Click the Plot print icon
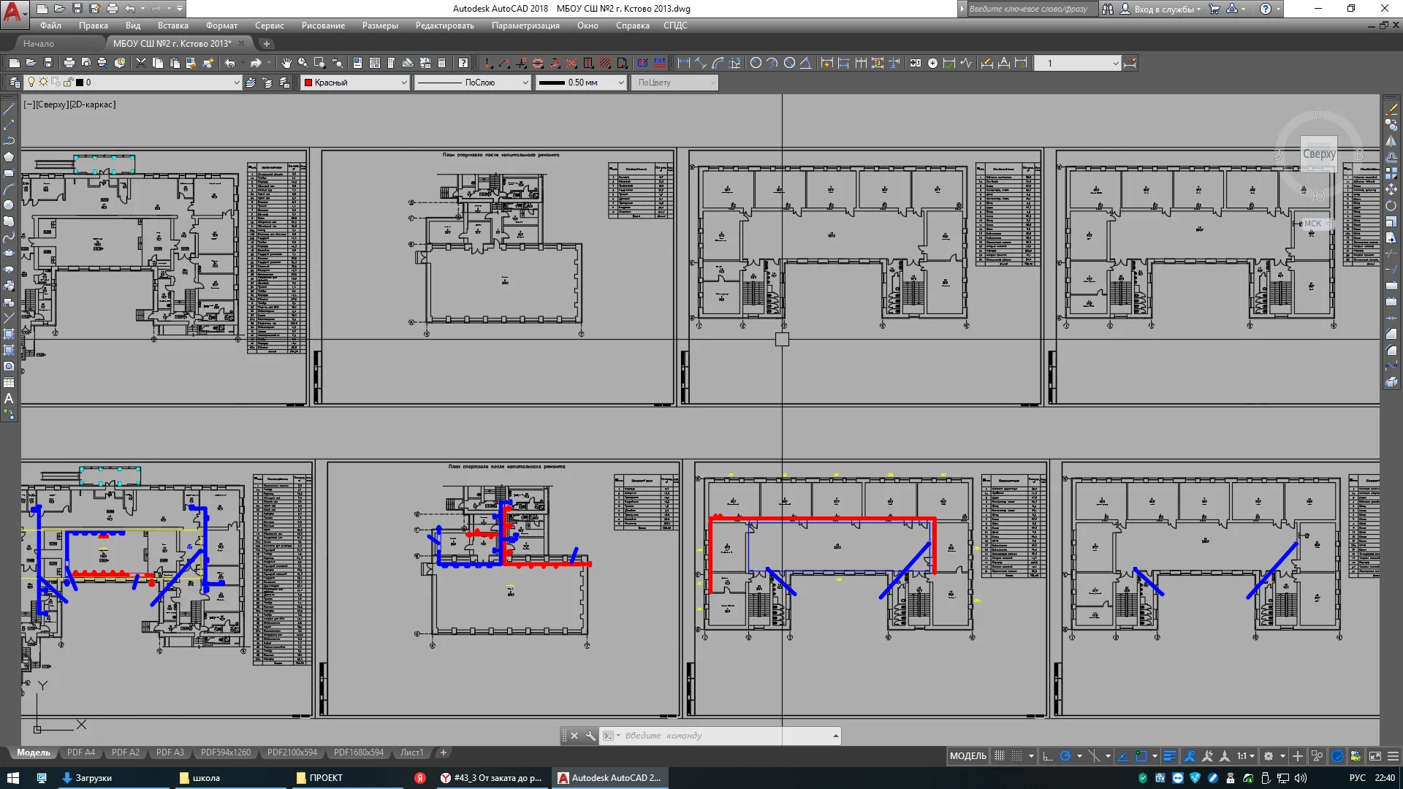This screenshot has height=789, width=1403. [x=69, y=64]
